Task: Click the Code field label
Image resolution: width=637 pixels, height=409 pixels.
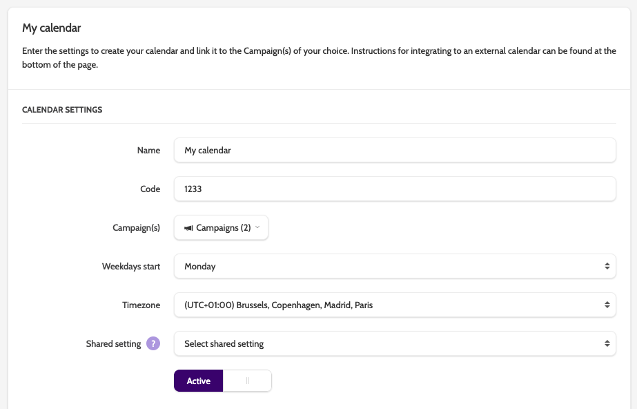Action: point(150,189)
